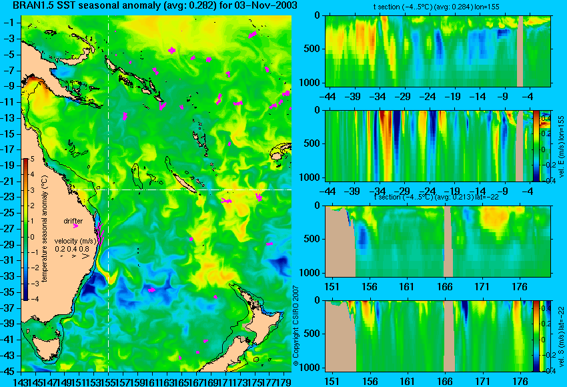
Task: Open the temperature section plot at lon=155
Action: [438, 51]
